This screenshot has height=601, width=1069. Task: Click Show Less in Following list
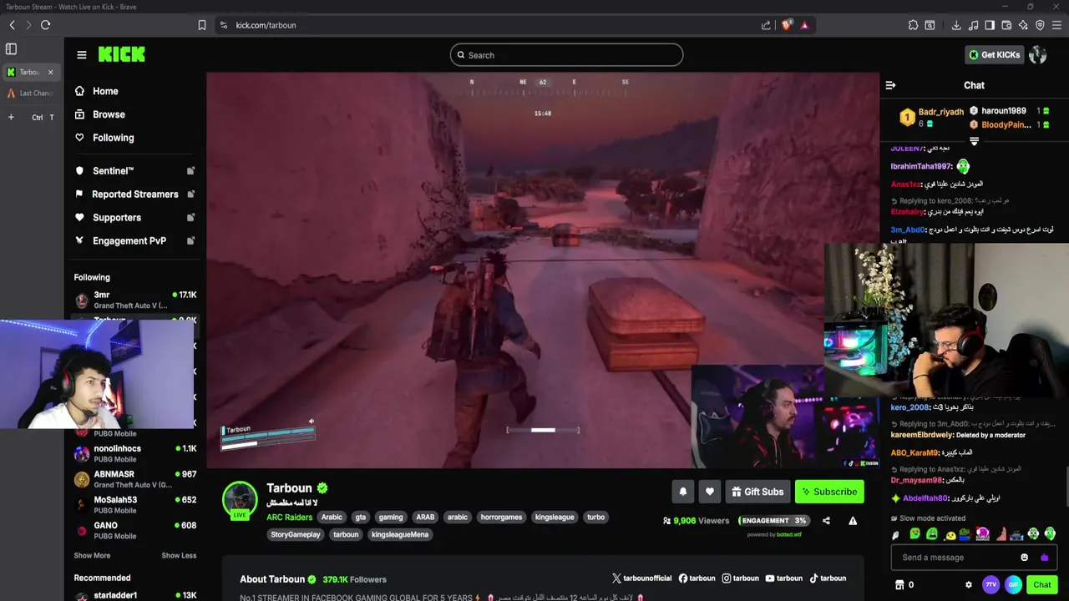[x=179, y=555]
